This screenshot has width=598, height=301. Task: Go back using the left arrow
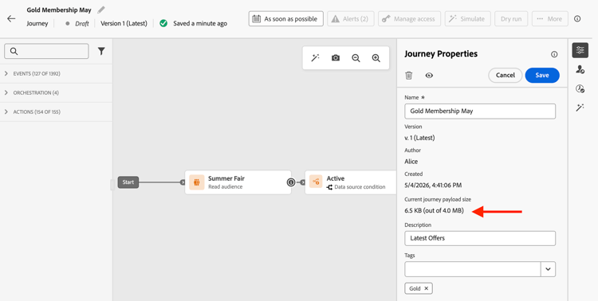point(11,18)
